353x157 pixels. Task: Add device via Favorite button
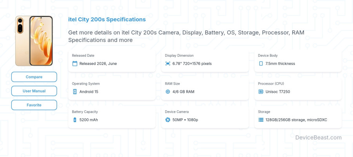pyautogui.click(x=34, y=105)
